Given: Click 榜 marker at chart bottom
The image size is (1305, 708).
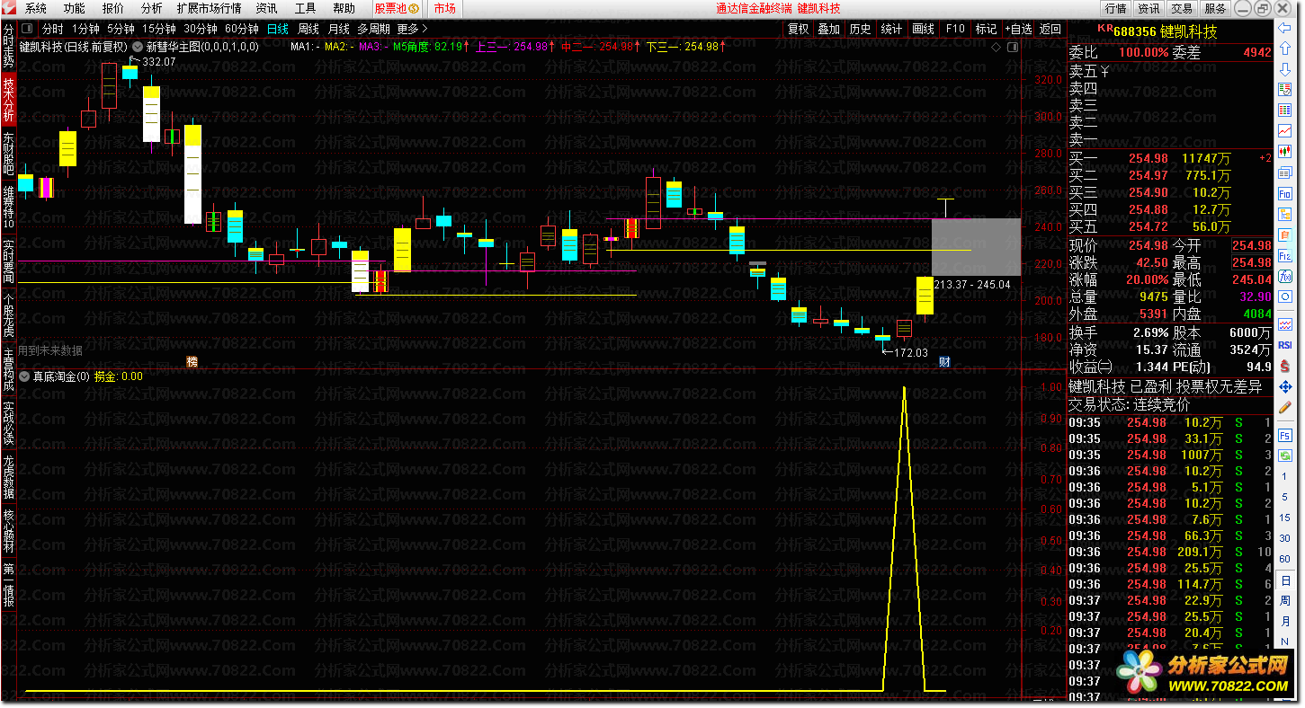Looking at the screenshot, I should pyautogui.click(x=192, y=361).
